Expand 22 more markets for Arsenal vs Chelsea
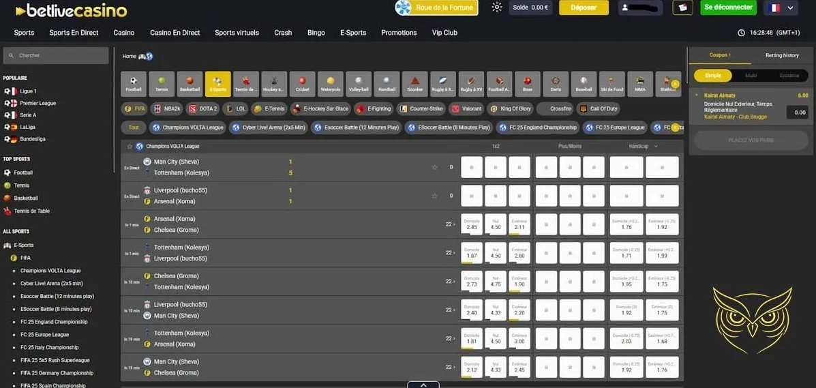Viewport: 816px width, 388px height. [x=450, y=224]
